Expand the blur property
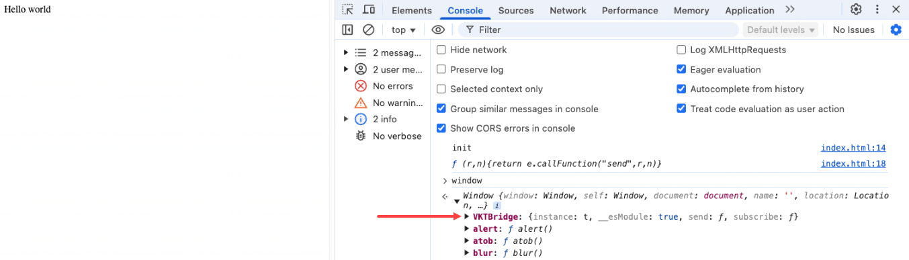909x260 pixels. pos(467,253)
